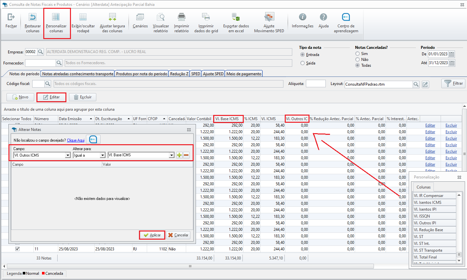Click Código fiscal search magnifier
The width and height of the screenshot is (467, 280).
tap(48, 84)
